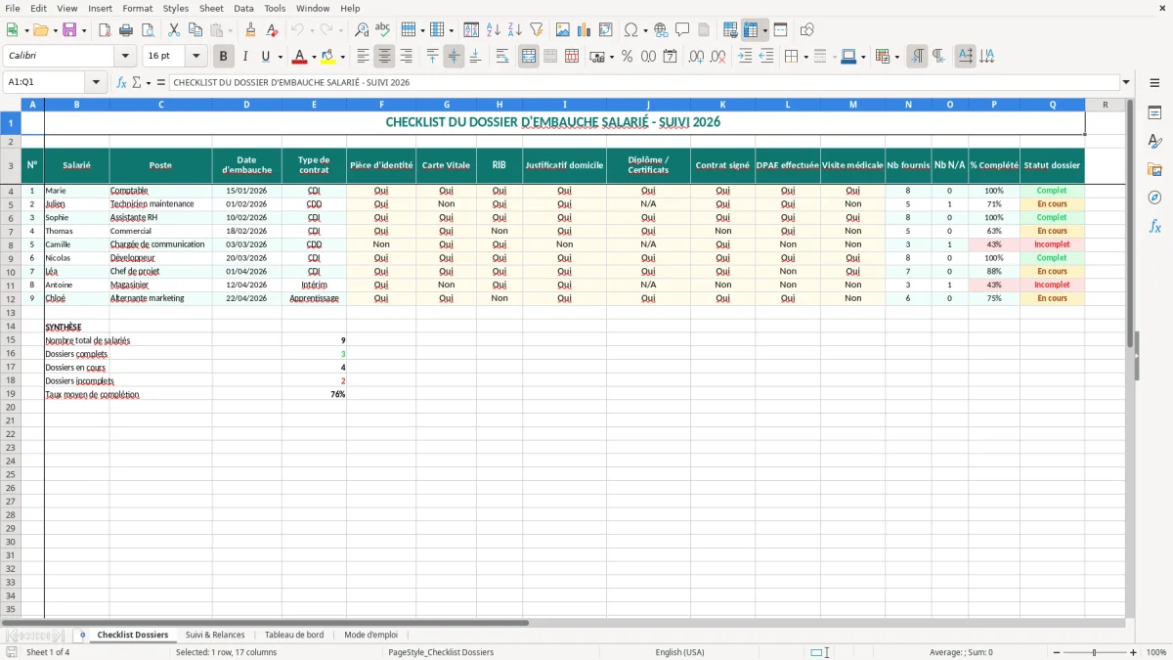Click Format as Date icon
The image size is (1173, 660).
tap(670, 57)
